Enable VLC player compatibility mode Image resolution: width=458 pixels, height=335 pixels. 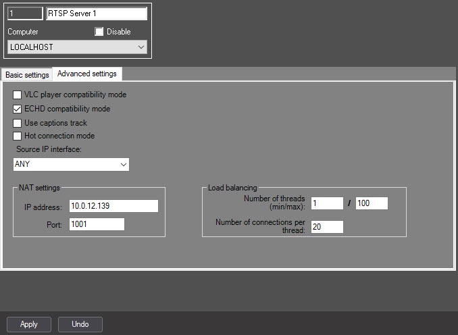point(18,95)
